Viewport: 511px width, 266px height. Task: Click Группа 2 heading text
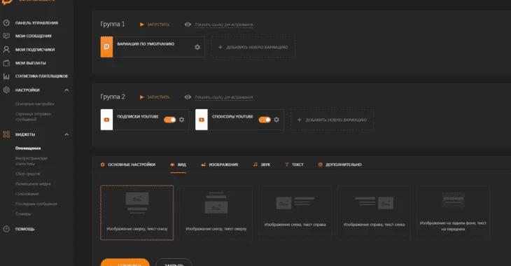pos(113,97)
